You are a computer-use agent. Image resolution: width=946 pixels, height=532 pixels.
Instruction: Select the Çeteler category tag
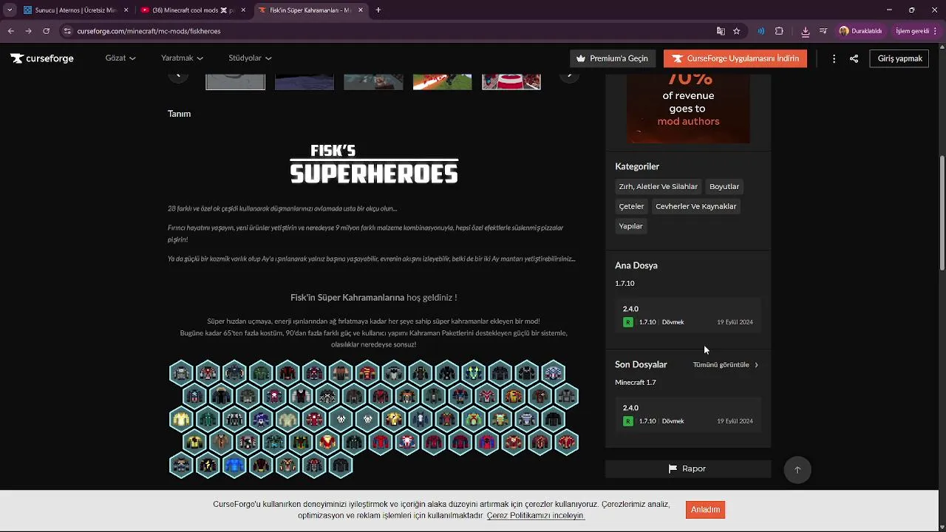631,207
